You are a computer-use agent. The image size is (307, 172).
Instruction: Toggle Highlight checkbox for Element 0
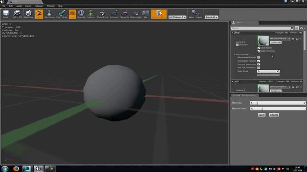click(237, 45)
